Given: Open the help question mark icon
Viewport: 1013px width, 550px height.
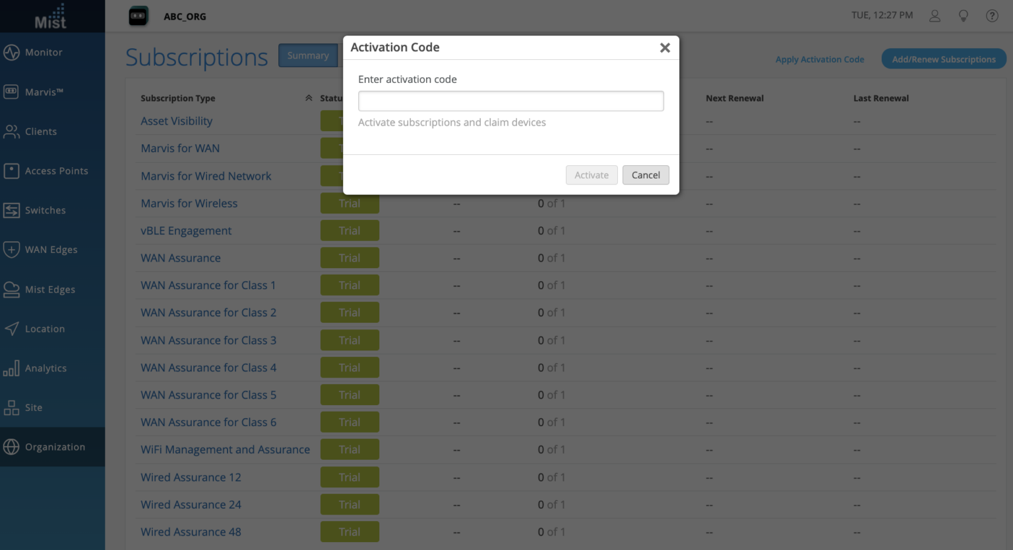Looking at the screenshot, I should [x=992, y=16].
